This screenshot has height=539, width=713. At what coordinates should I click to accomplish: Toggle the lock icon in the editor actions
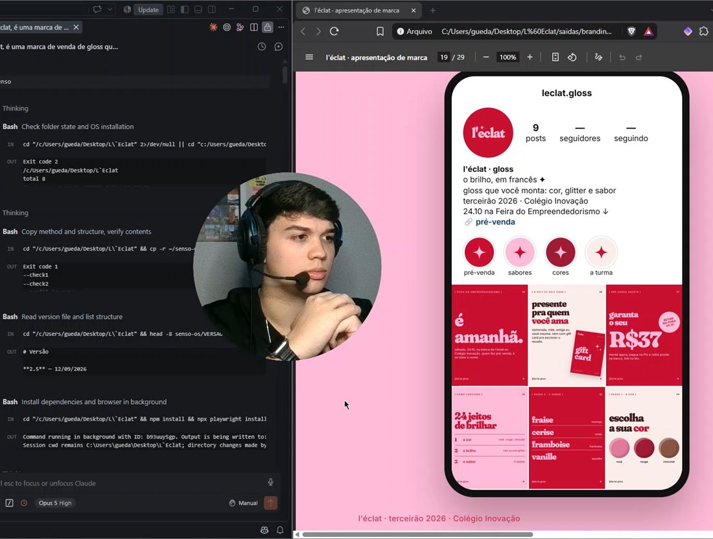[268, 27]
